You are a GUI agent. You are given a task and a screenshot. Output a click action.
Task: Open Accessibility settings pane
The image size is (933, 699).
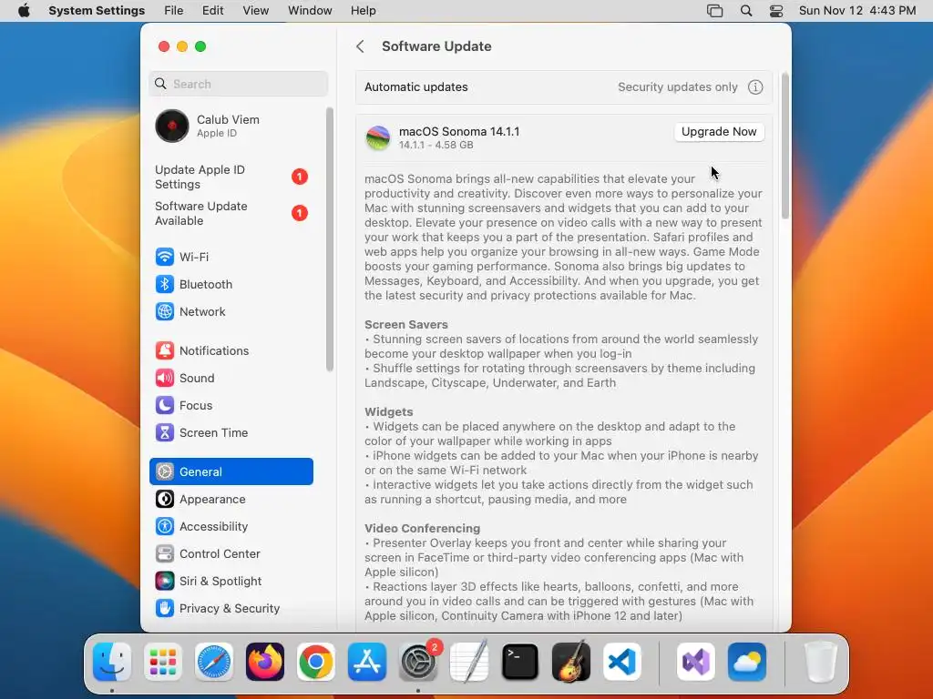[x=231, y=527]
